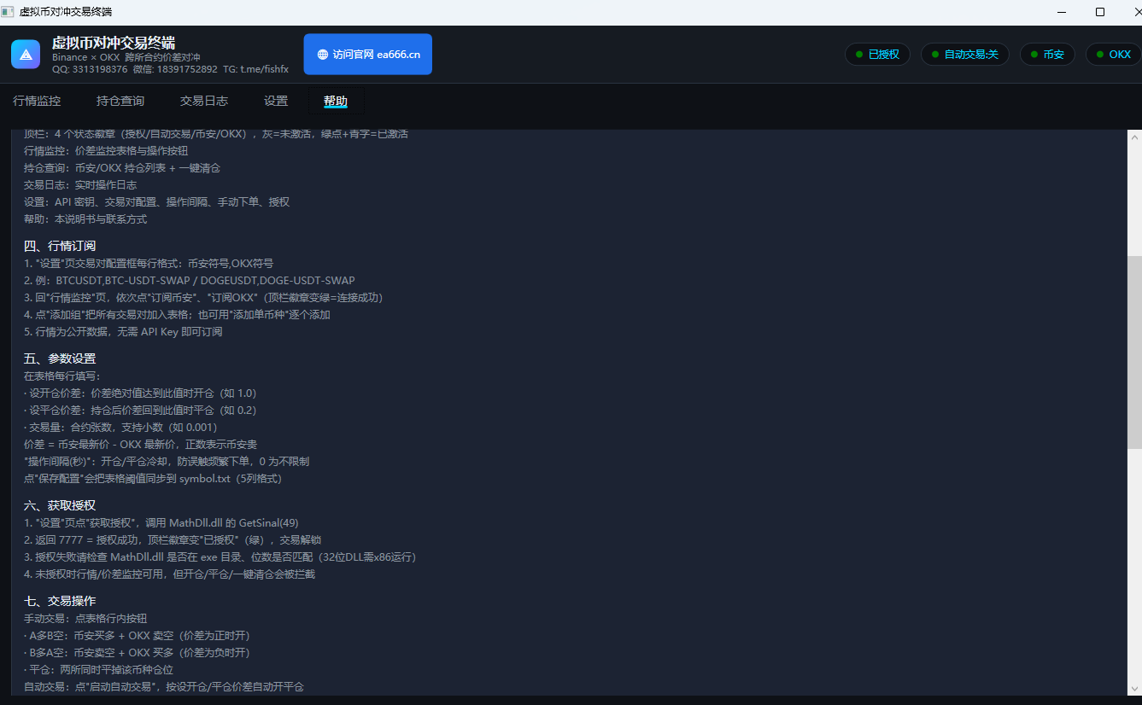Image resolution: width=1142 pixels, height=705 pixels.
Task: Click the line 行情为公开数据，无需 API Key
Action: (x=123, y=331)
